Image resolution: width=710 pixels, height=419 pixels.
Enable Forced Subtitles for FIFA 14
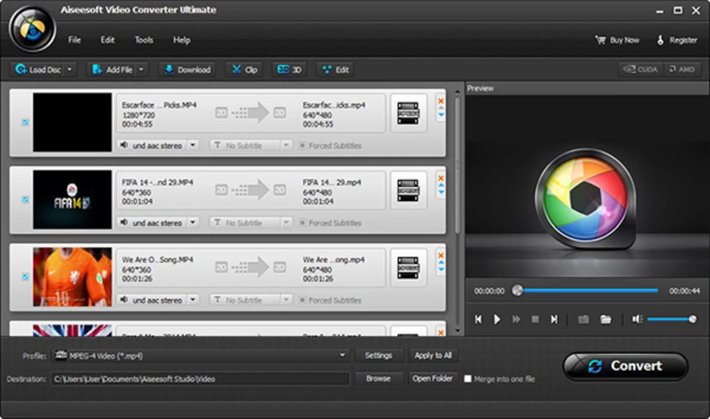(302, 223)
